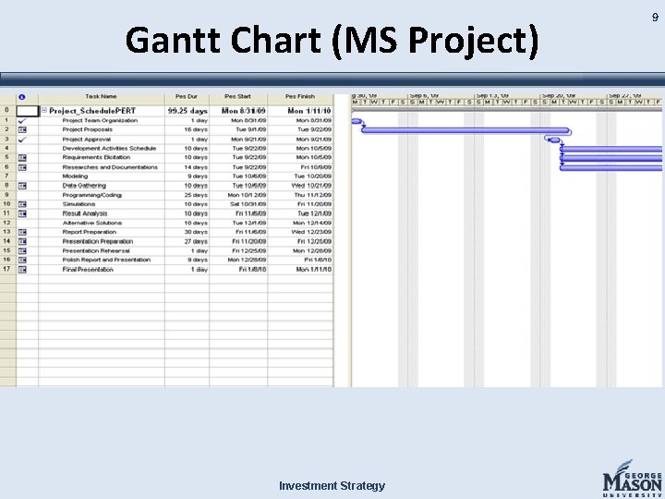Click the constraint icon beside Final Presentation
Image resolution: width=665 pixels, height=499 pixels.
[x=22, y=270]
